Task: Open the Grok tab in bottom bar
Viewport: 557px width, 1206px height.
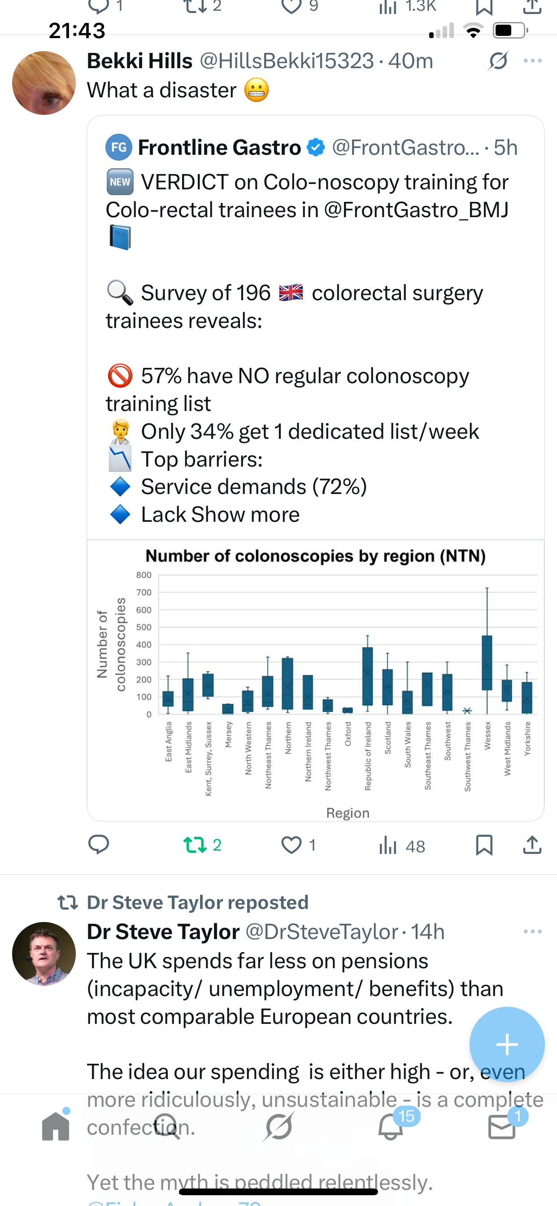Action: 278,1126
